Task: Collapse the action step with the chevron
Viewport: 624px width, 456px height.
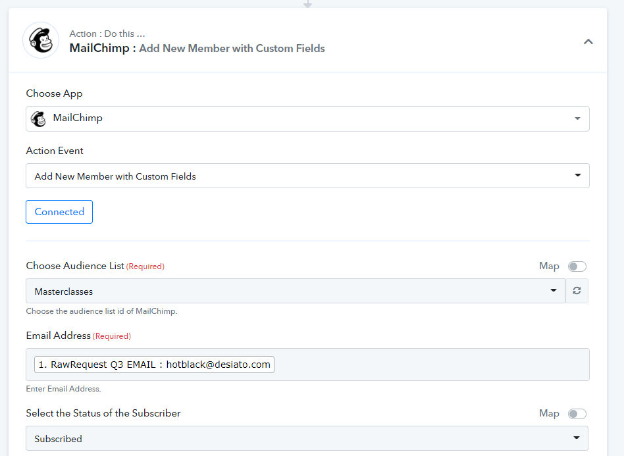Action: click(x=588, y=41)
